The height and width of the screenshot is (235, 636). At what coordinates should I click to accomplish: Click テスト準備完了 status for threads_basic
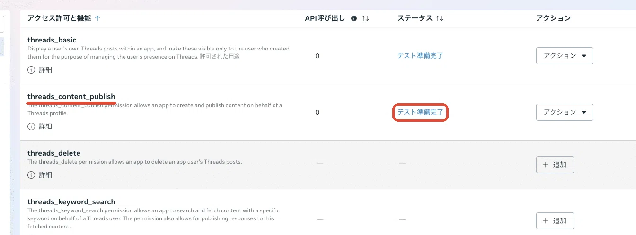pyautogui.click(x=420, y=56)
